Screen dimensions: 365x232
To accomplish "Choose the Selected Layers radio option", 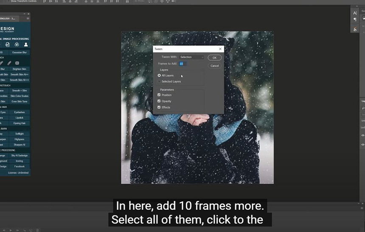I will (x=159, y=81).
